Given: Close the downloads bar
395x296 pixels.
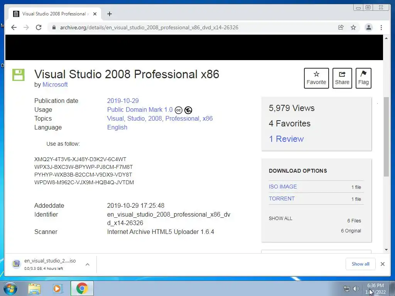Looking at the screenshot, I should click(382, 264).
